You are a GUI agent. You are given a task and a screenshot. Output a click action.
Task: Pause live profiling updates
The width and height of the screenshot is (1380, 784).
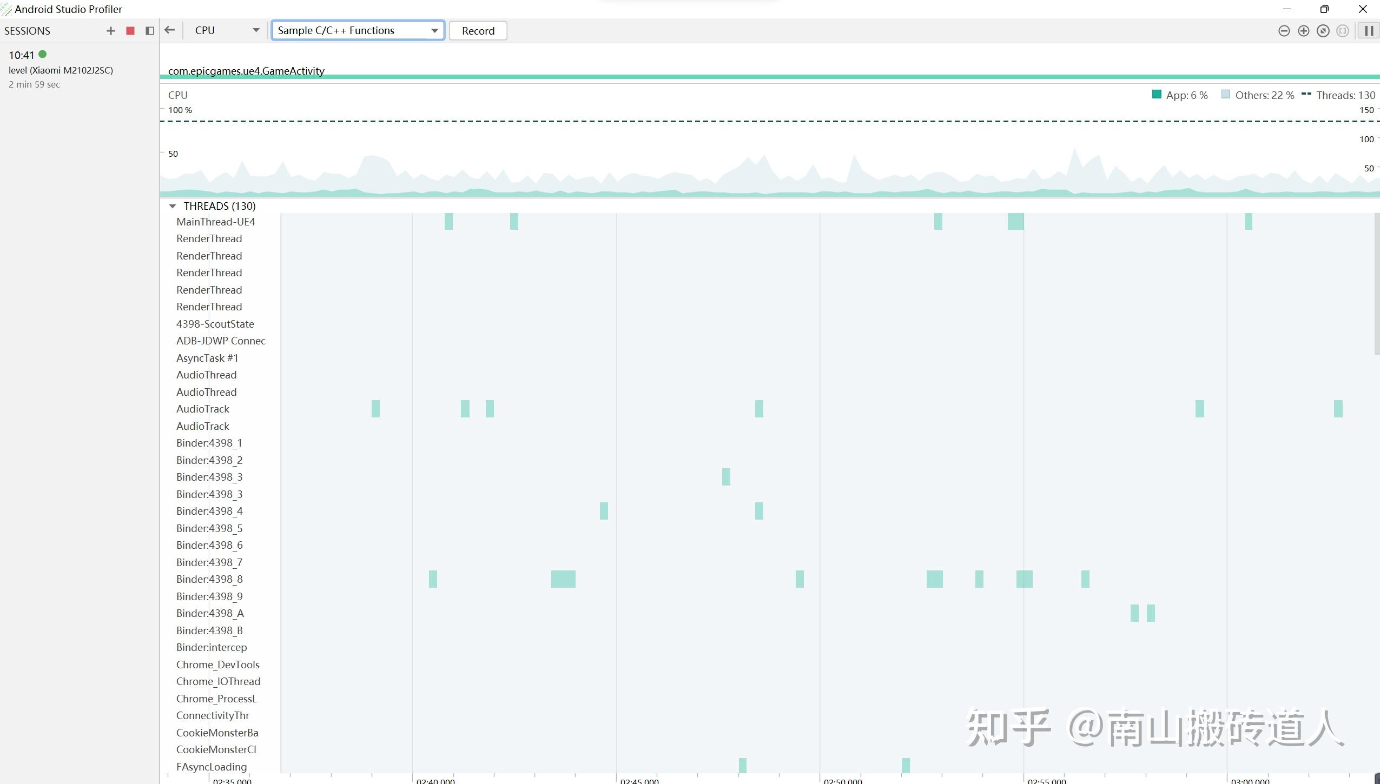tap(1368, 31)
